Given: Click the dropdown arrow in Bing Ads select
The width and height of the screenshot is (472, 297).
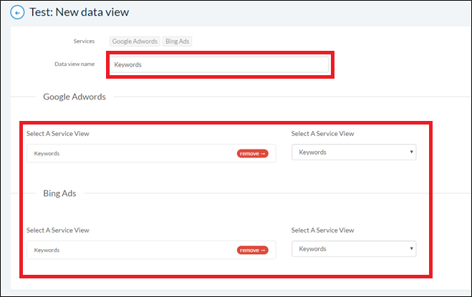Looking at the screenshot, I should click(411, 248).
